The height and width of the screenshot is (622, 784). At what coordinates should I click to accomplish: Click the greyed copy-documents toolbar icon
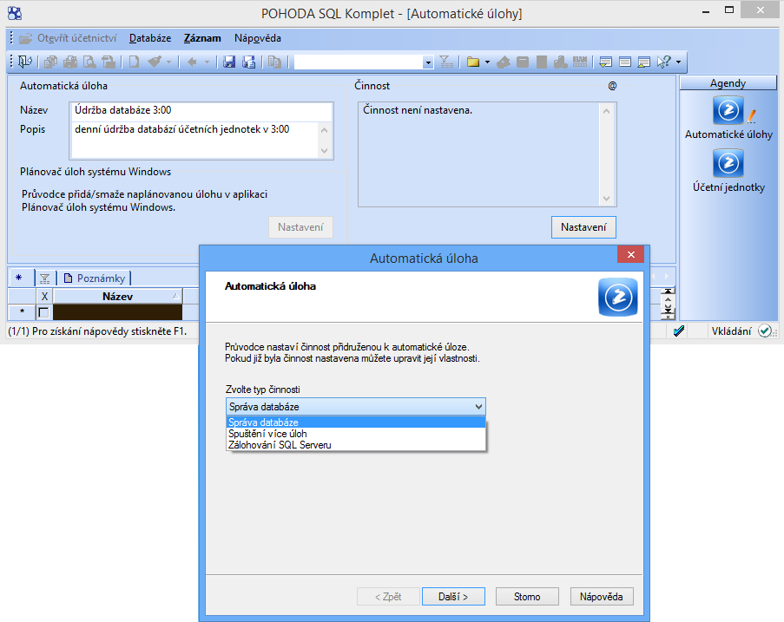[50, 62]
